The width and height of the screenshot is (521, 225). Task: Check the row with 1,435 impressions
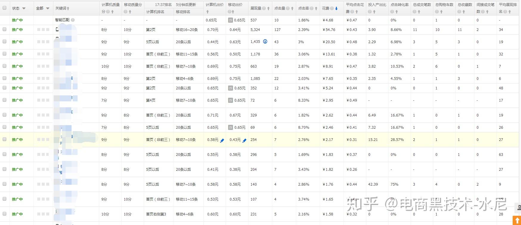coord(4,41)
